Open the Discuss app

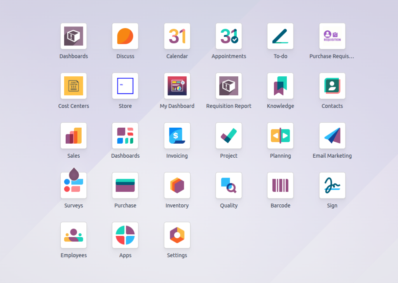click(125, 36)
